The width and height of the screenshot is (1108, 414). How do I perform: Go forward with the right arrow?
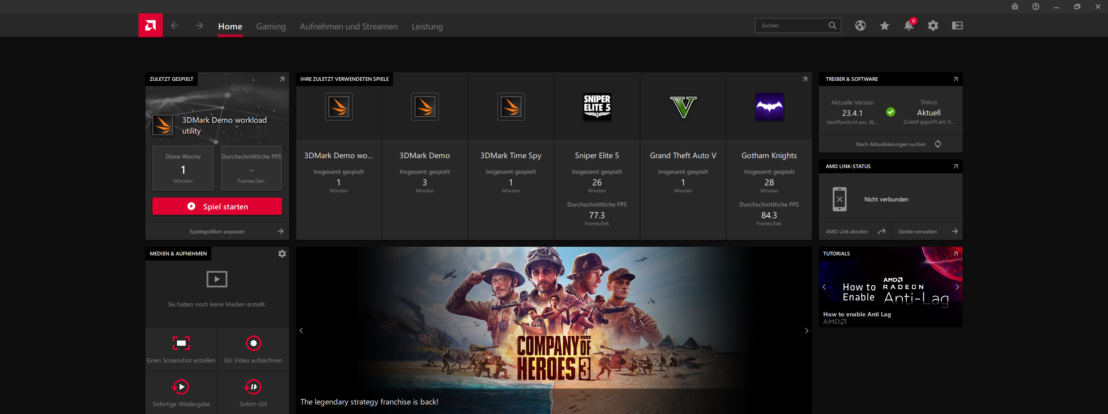coord(199,26)
